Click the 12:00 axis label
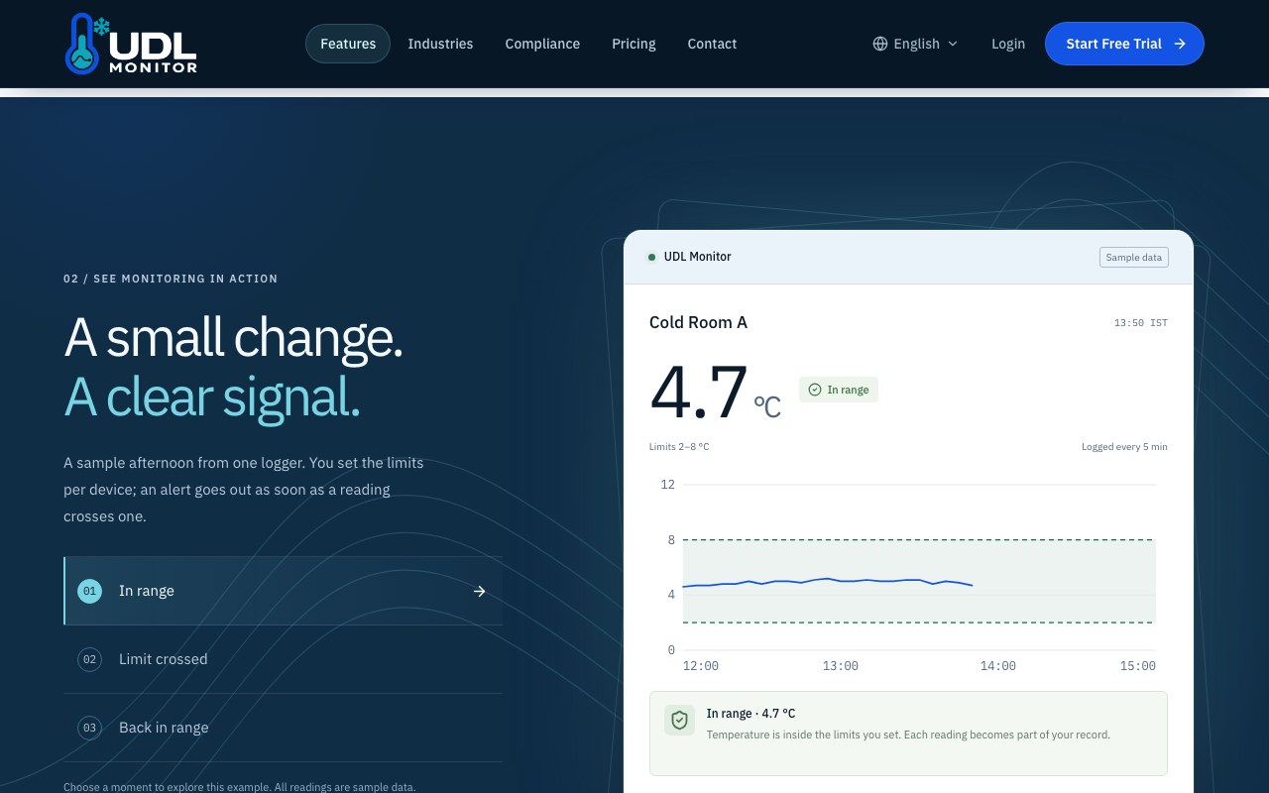Viewport: 1269px width, 793px height. pos(701,666)
